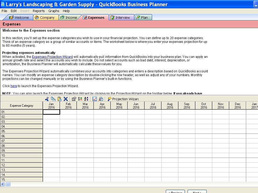The height and width of the screenshot is (193, 258).
Task: Click the Sep 2016 column header
Action: [x=187, y=106]
